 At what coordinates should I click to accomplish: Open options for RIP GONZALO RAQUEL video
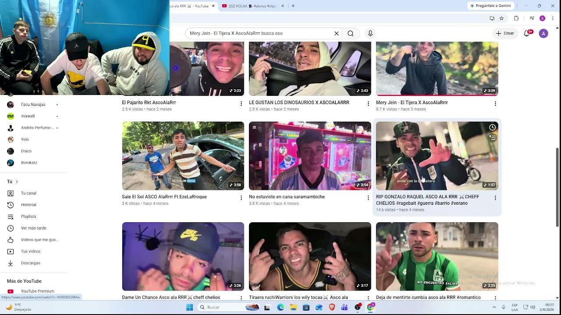point(495,198)
